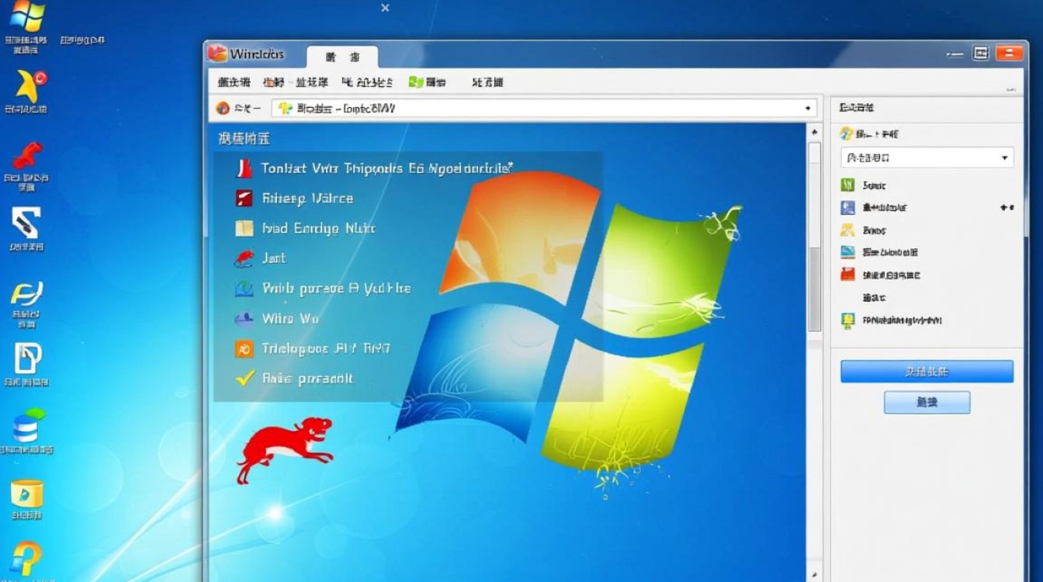Select the green paintbrush icon in the right sidebar
Viewport: 1043px width, 582px height.
[x=846, y=185]
